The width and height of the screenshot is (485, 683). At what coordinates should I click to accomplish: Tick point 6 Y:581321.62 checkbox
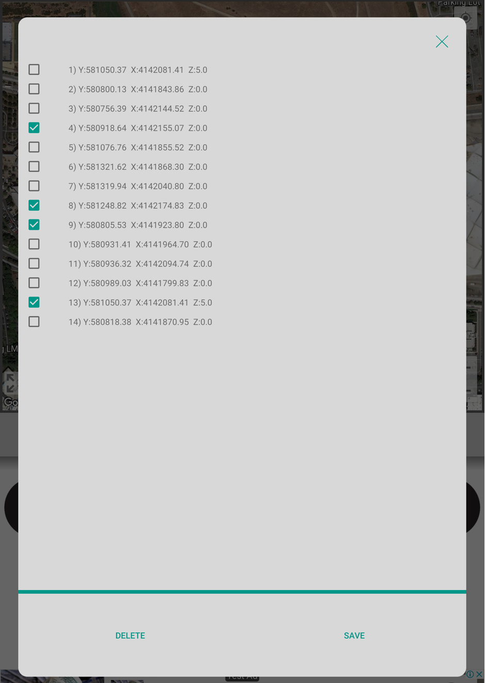[34, 167]
